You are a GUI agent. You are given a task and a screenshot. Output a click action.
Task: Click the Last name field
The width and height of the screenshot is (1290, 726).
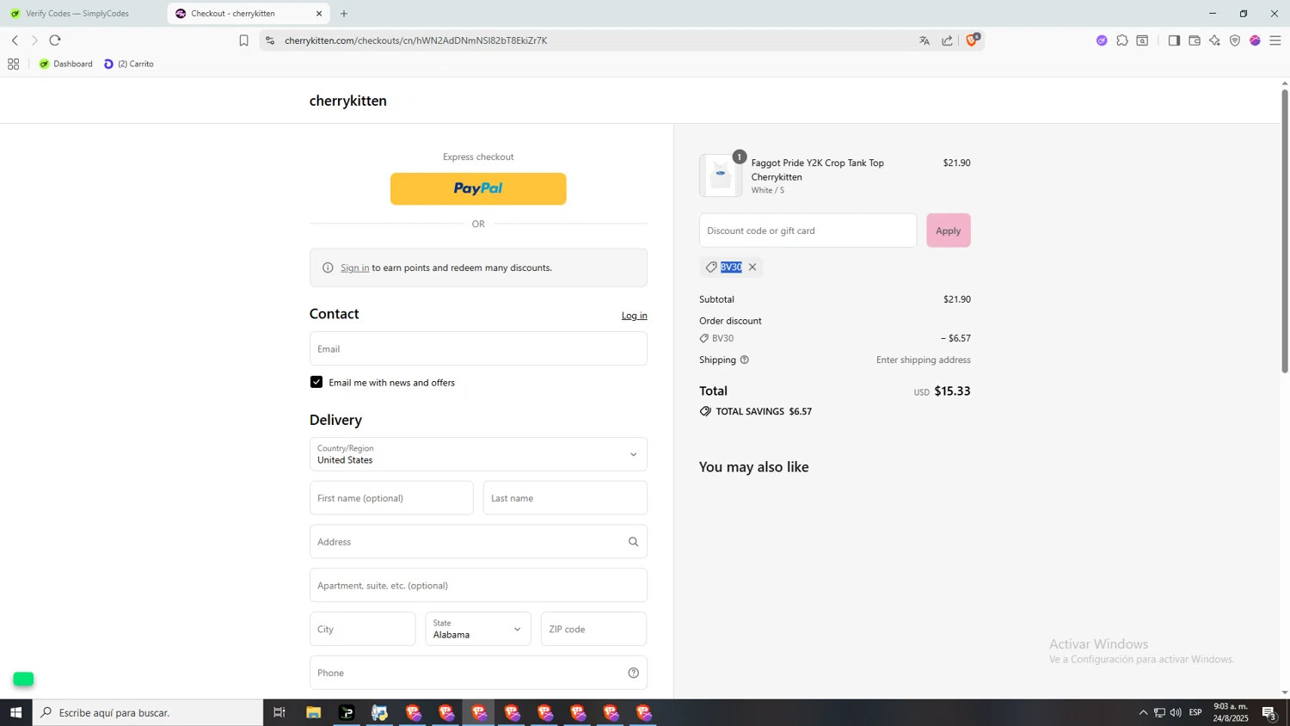point(565,498)
